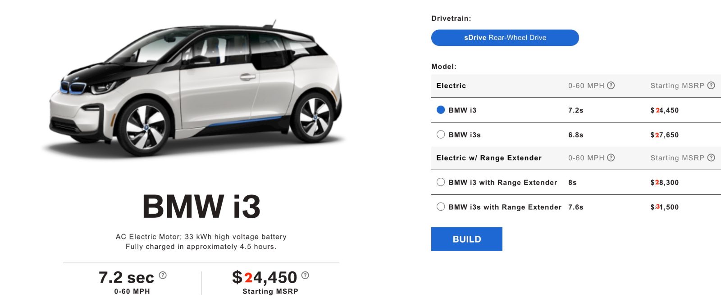Choose the BMW i3s model radio option

[441, 135]
